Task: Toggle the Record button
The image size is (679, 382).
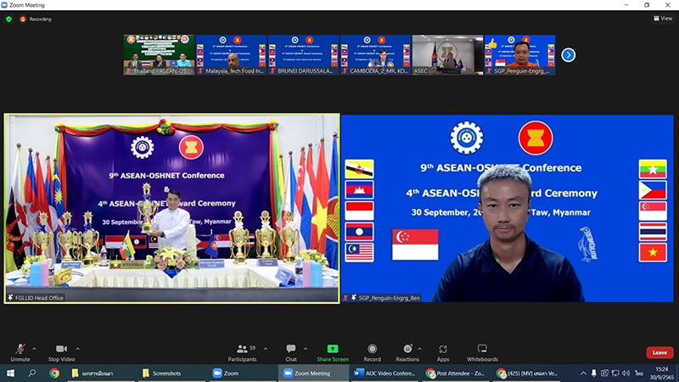Action: point(373,350)
